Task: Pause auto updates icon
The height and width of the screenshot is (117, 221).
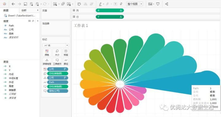Action: [37, 4]
